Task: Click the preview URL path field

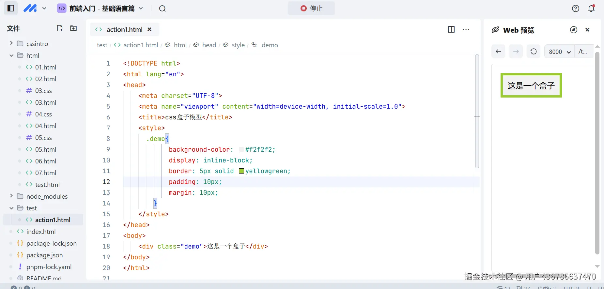Action: click(x=584, y=52)
